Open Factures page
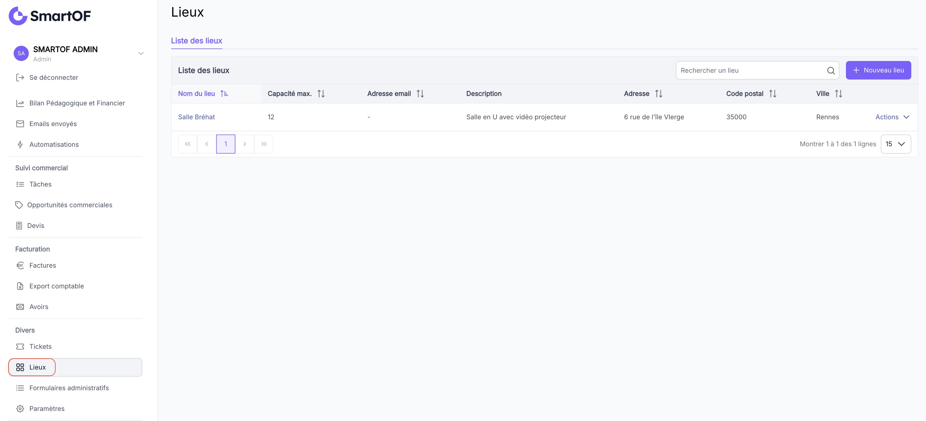The width and height of the screenshot is (926, 421). pos(42,265)
